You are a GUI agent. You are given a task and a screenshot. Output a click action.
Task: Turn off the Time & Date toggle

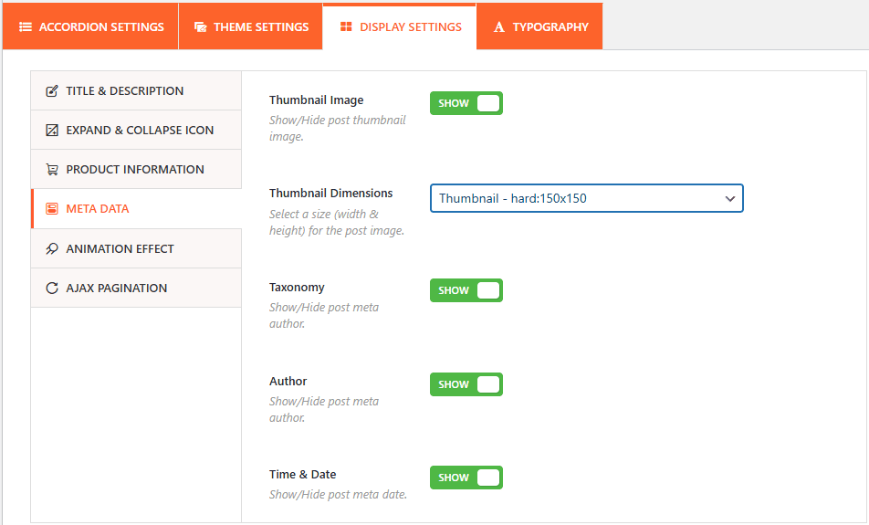pyautogui.click(x=466, y=478)
